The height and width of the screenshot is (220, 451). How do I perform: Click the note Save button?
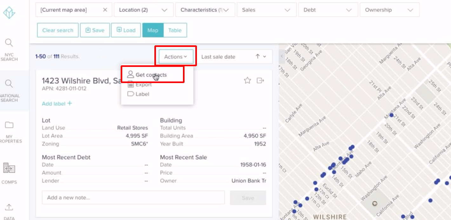248,198
